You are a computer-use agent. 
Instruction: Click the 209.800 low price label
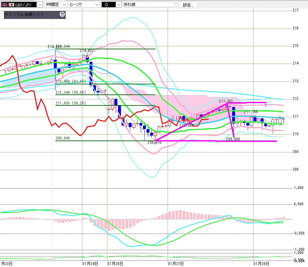[x=233, y=139]
